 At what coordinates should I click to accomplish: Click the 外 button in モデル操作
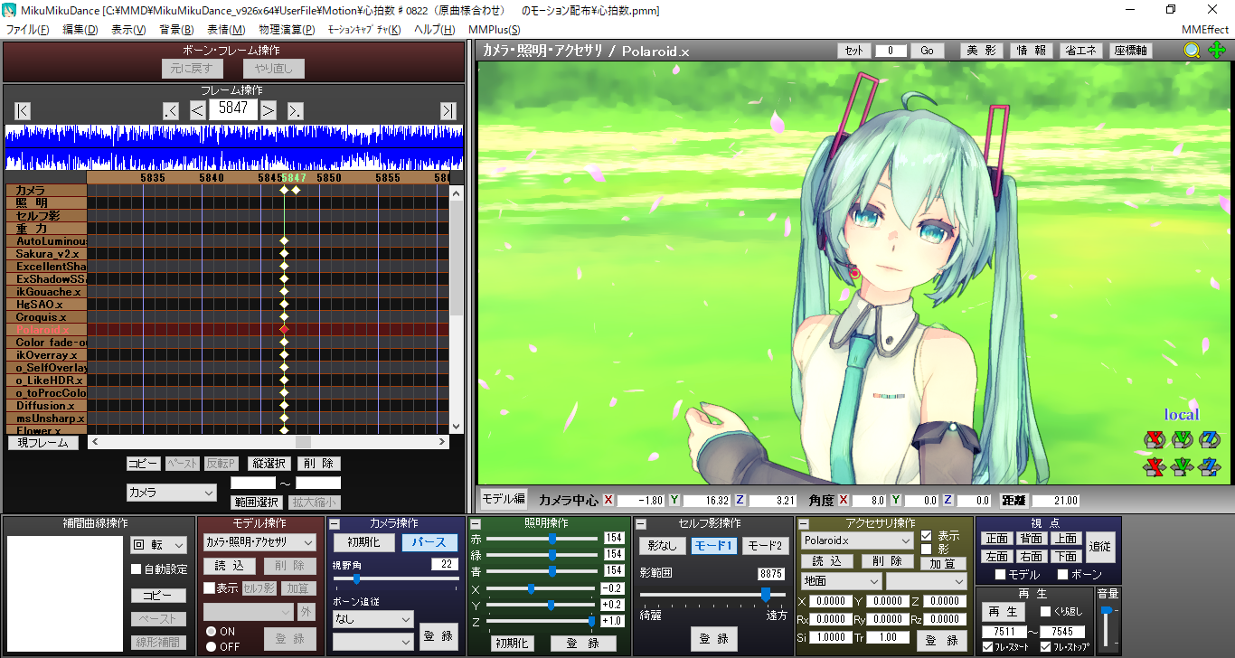point(306,612)
